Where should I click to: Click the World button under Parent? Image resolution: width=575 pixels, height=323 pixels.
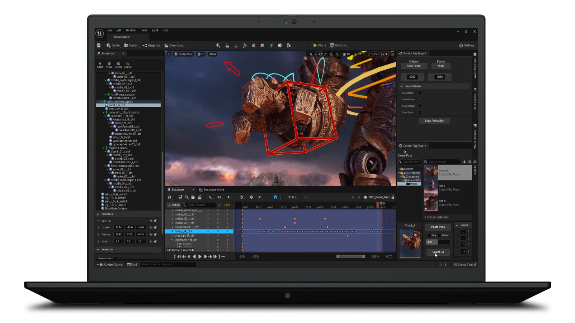click(x=441, y=66)
